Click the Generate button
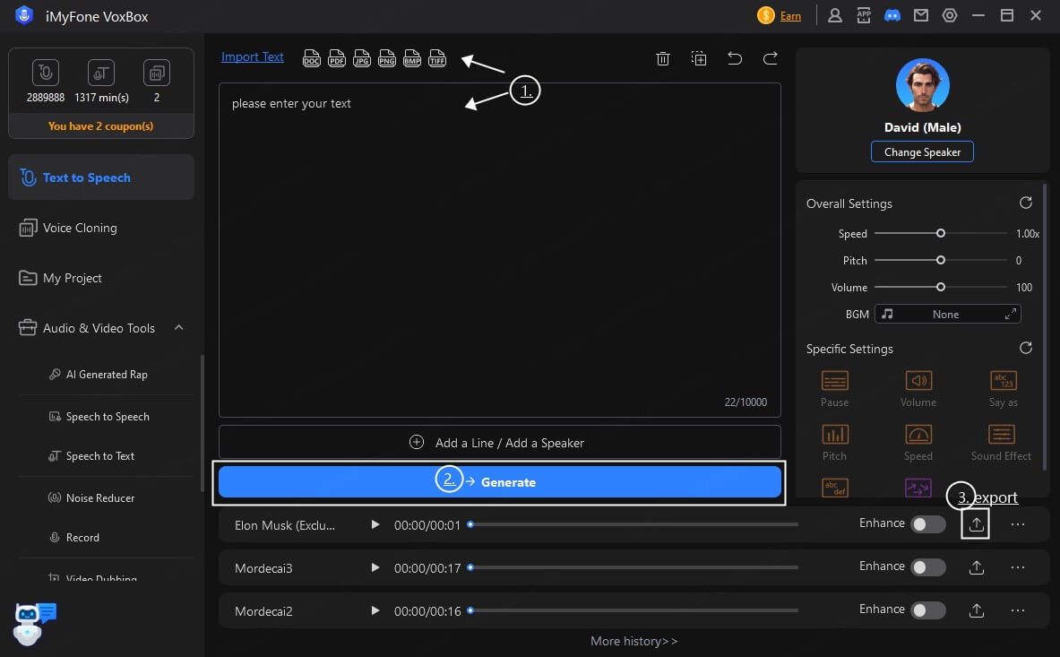The width and height of the screenshot is (1060, 657). click(500, 482)
